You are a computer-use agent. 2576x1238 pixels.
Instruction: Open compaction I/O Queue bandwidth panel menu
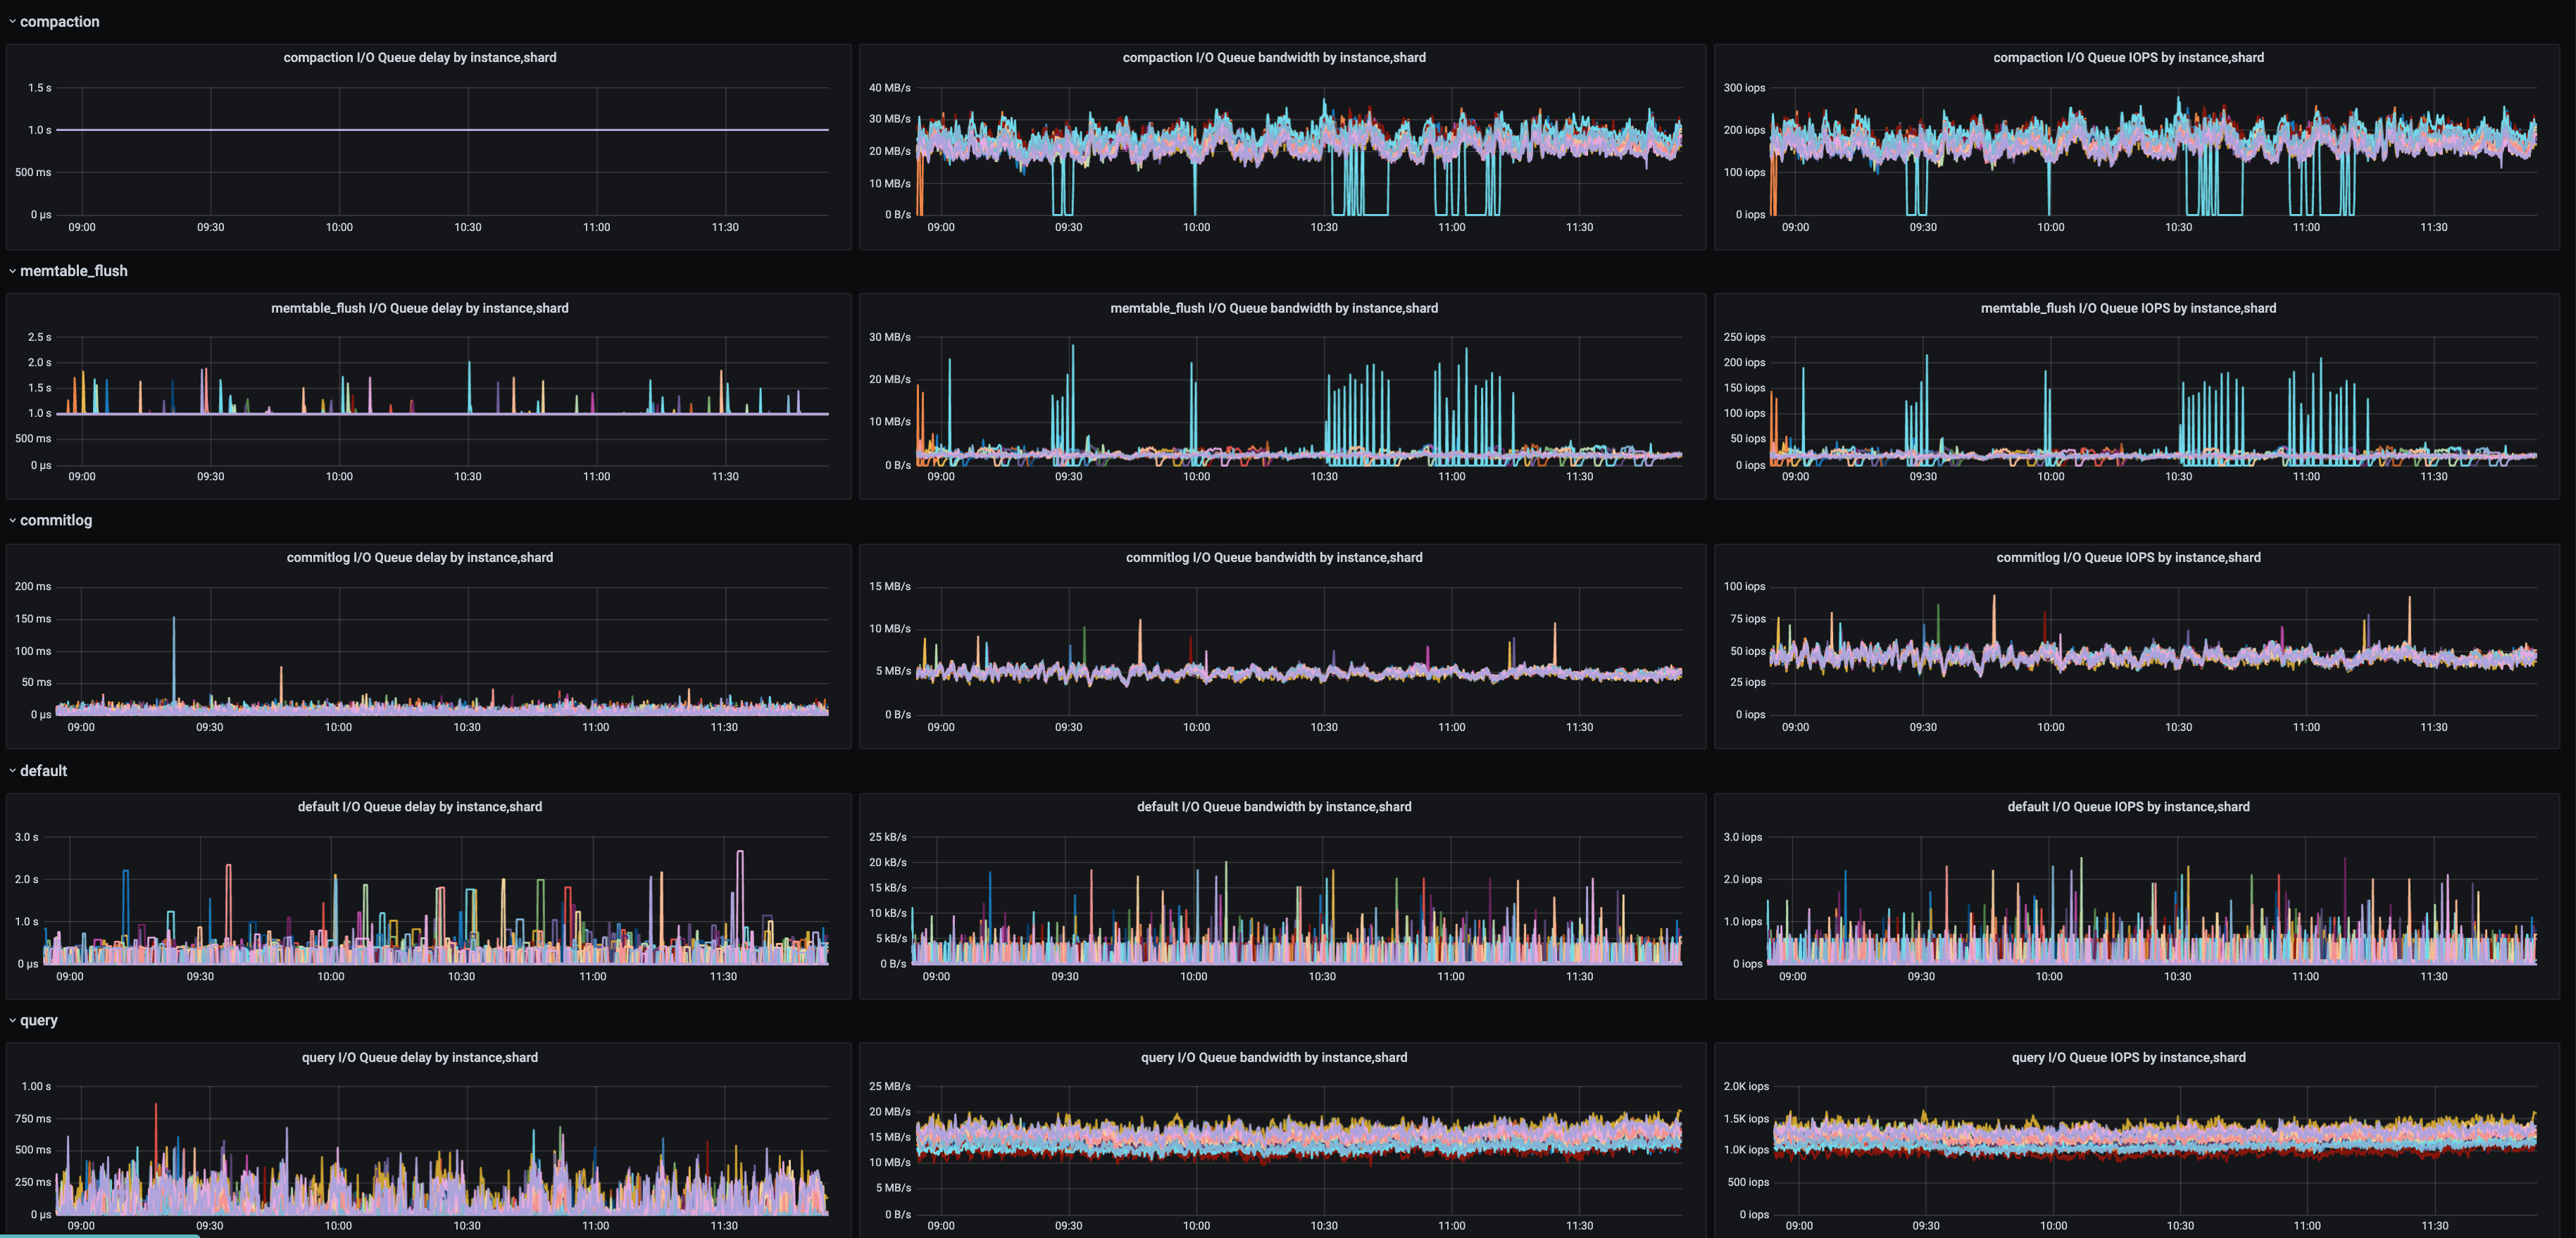tap(1273, 58)
